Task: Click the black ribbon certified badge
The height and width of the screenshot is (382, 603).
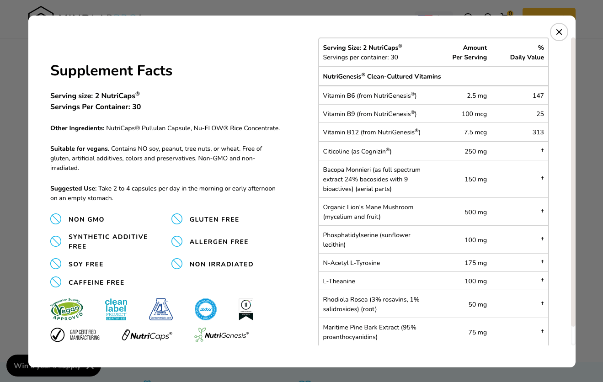Action: tap(246, 309)
